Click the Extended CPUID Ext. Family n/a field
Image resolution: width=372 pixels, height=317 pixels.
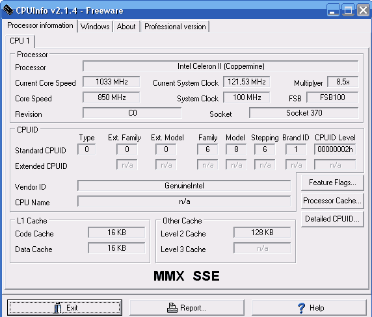tap(127, 165)
